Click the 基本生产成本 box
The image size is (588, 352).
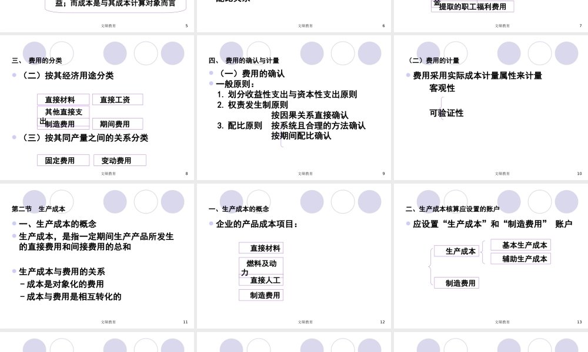(520, 245)
